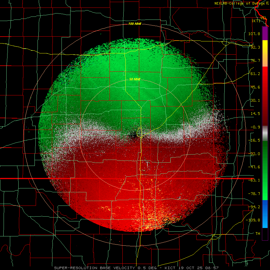Click the 100 NMI range ring label
Viewport: 270px width, 270px height.
(135, 24)
